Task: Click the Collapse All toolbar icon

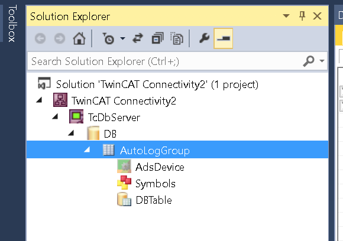Action: point(157,38)
